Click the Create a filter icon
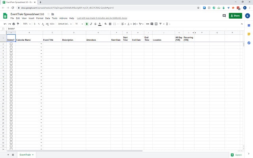The width and height of the screenshot is (253, 158). pyautogui.click(x=160, y=24)
